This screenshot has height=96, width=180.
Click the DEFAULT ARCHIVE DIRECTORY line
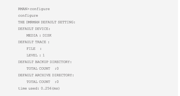pos(46,75)
